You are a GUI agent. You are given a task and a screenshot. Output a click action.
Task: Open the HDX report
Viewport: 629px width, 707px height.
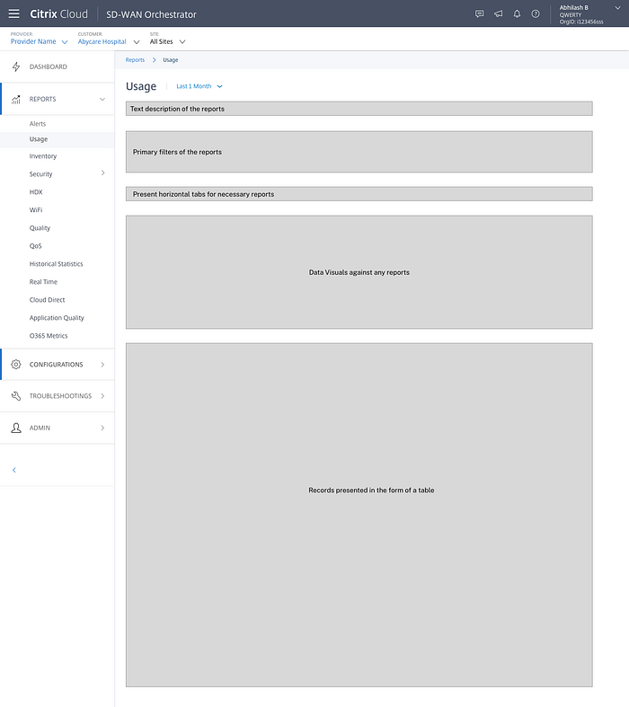36,192
